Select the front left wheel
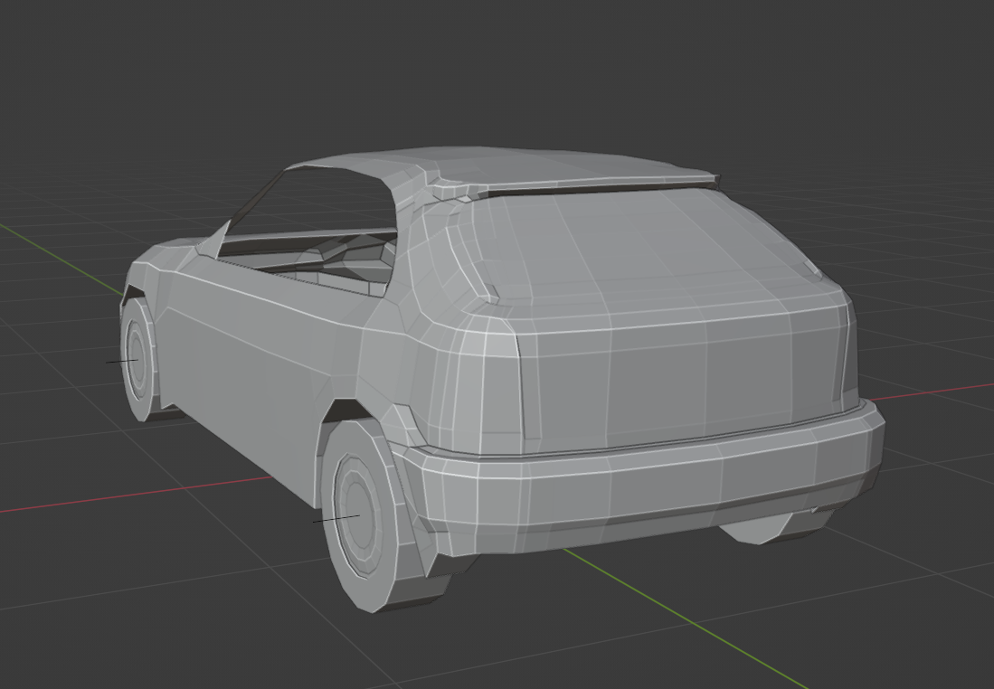The width and height of the screenshot is (994, 689). point(138,362)
